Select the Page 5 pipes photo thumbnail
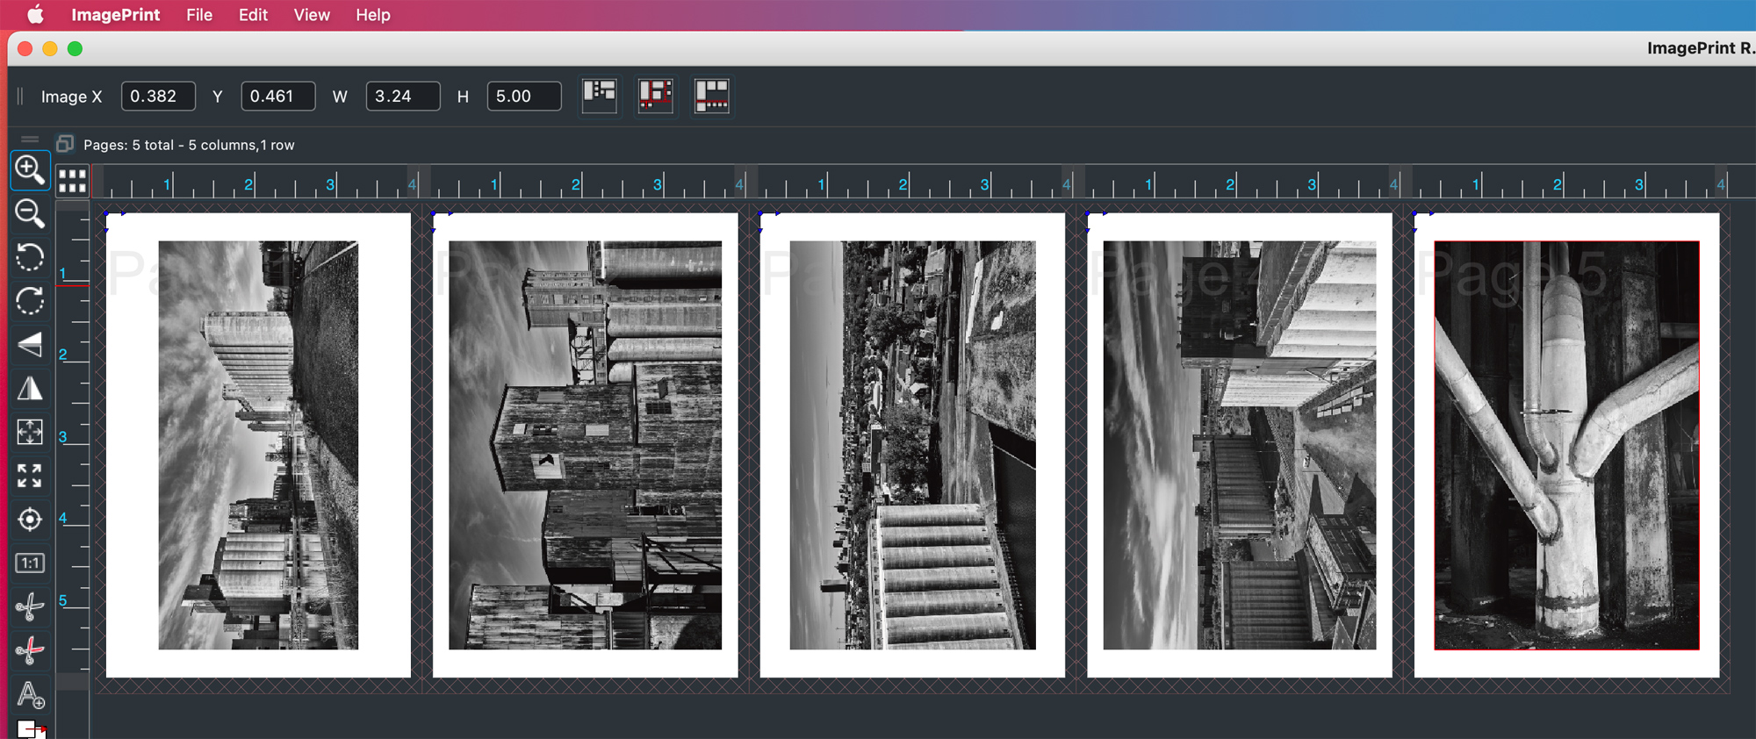This screenshot has height=739, width=1756. [1566, 446]
